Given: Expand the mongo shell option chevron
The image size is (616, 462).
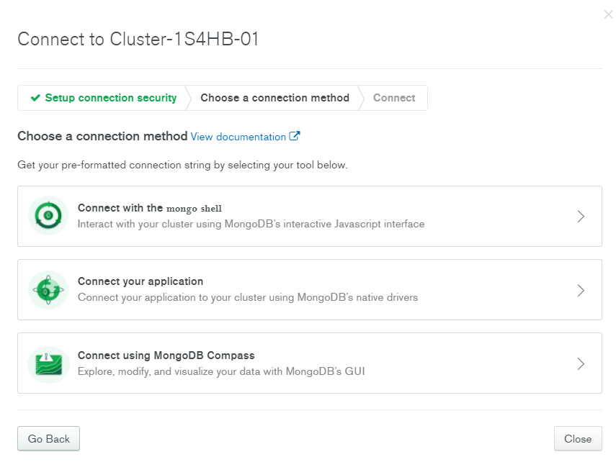Looking at the screenshot, I should pyautogui.click(x=581, y=217).
